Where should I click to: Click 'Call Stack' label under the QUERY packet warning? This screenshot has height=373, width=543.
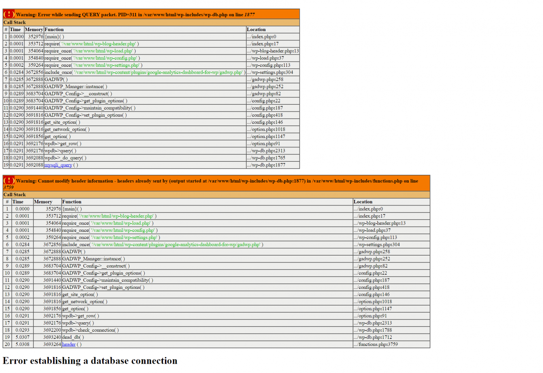15,22
